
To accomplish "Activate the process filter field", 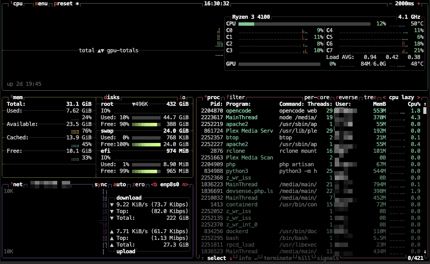I will (235, 97).
